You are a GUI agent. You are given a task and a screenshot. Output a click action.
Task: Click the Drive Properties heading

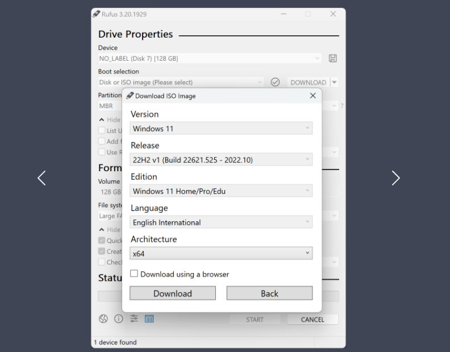tap(135, 34)
